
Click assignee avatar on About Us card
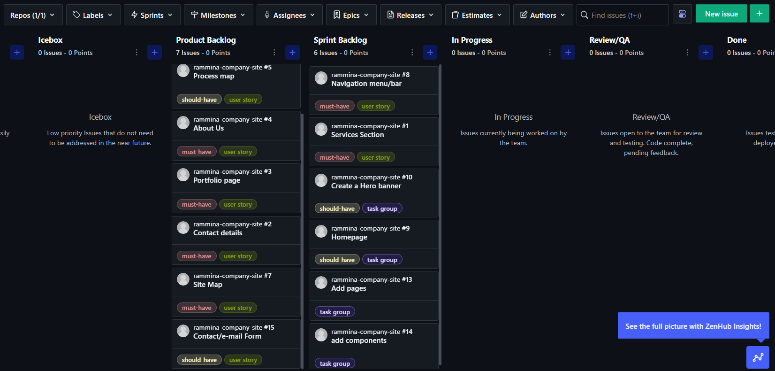tap(183, 123)
